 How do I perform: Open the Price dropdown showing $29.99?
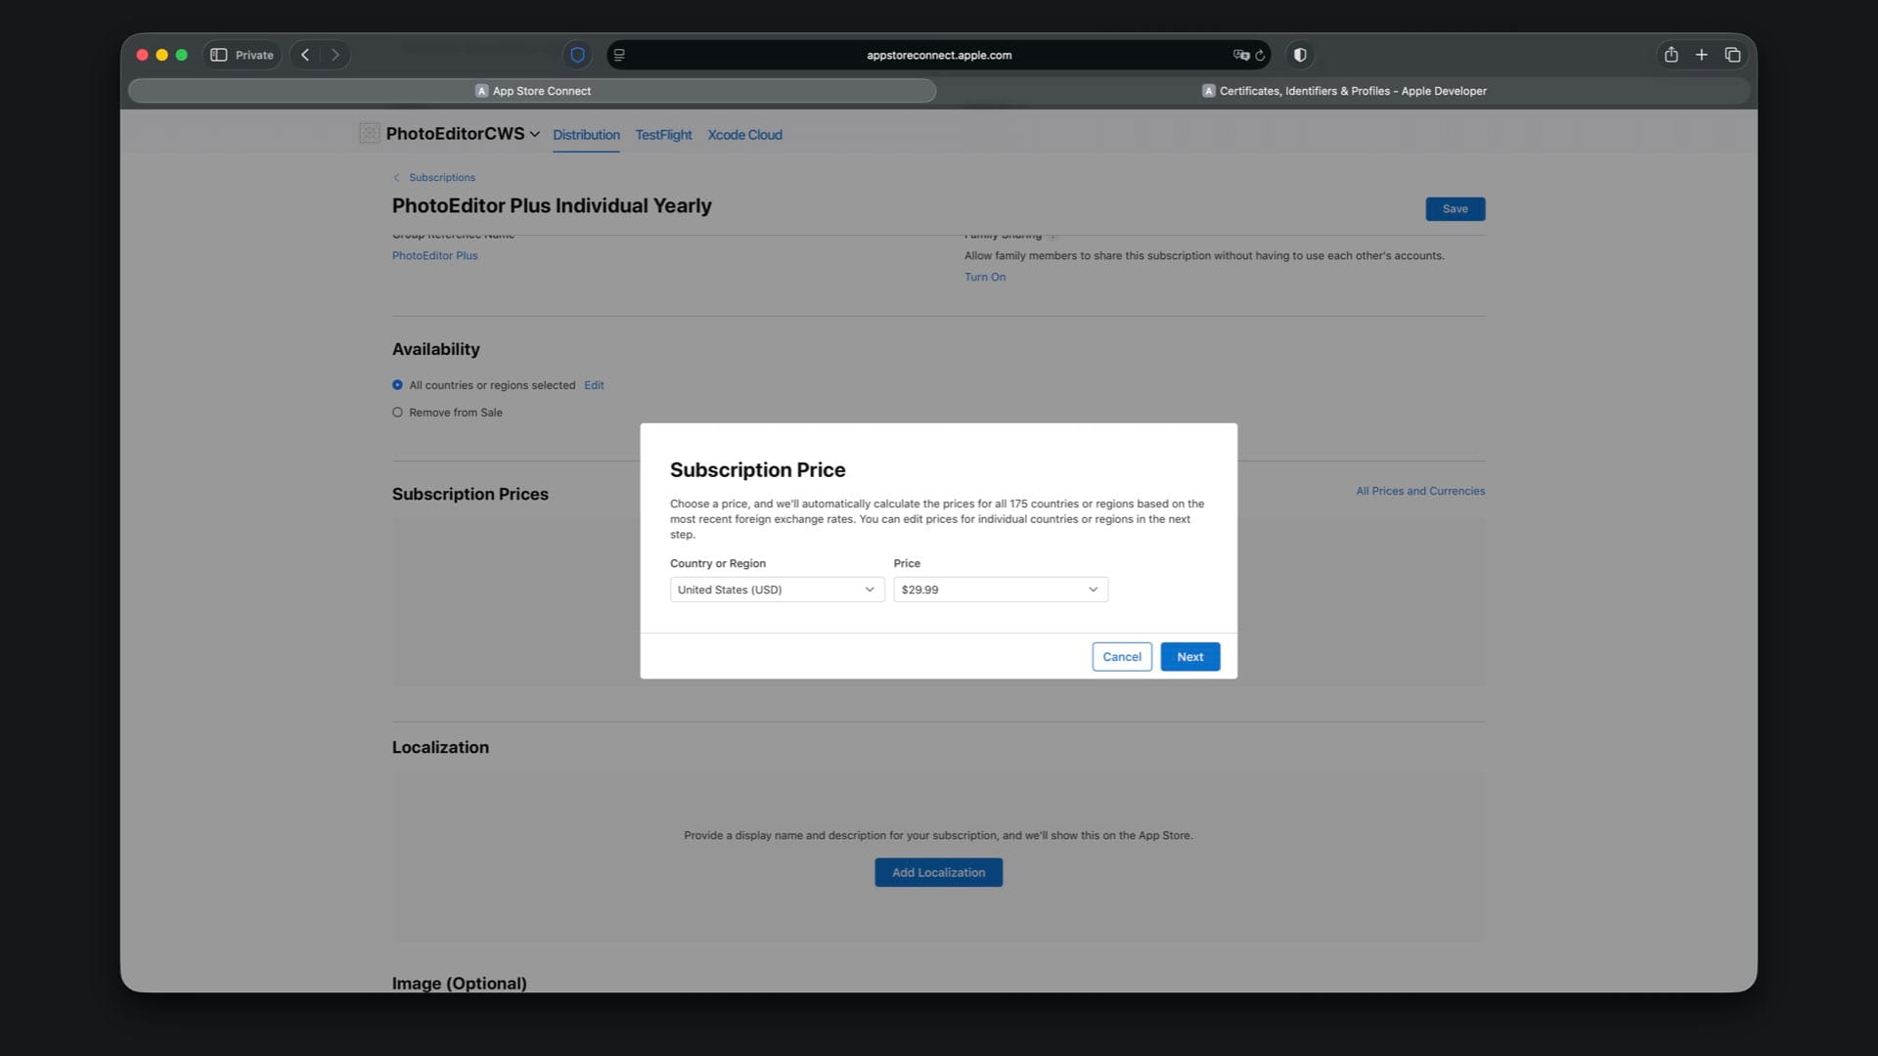pos(1000,590)
